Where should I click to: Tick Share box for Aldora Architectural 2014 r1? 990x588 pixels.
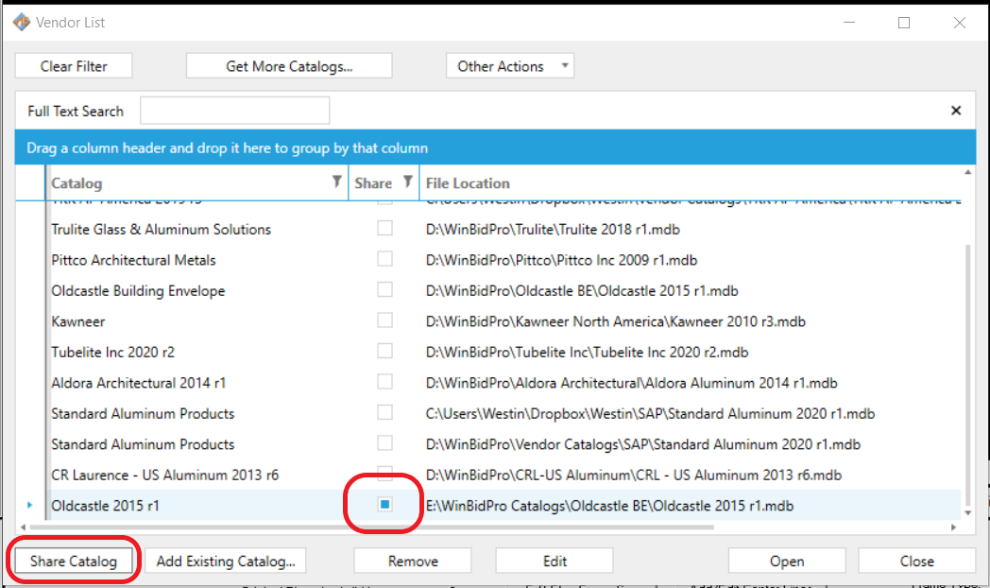tap(384, 382)
